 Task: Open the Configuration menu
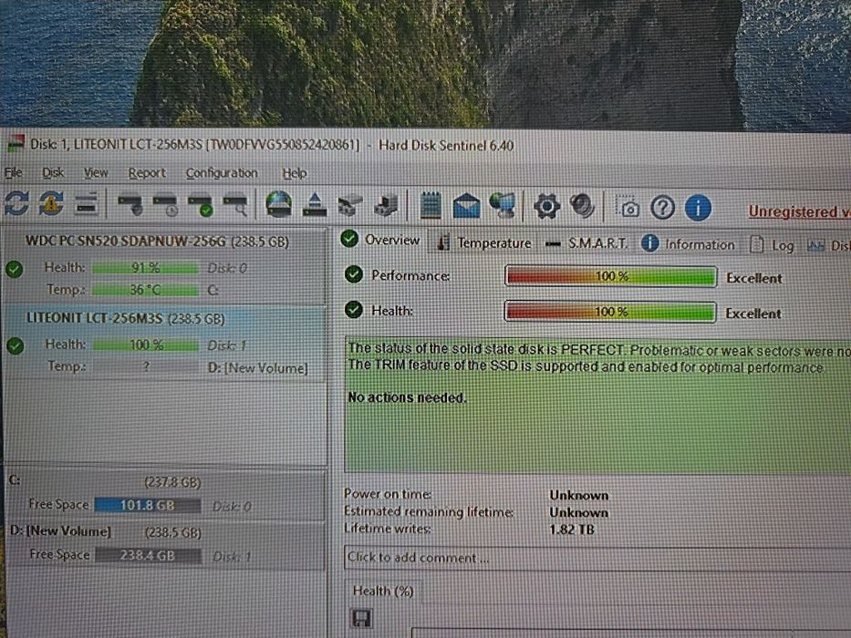coord(222,173)
